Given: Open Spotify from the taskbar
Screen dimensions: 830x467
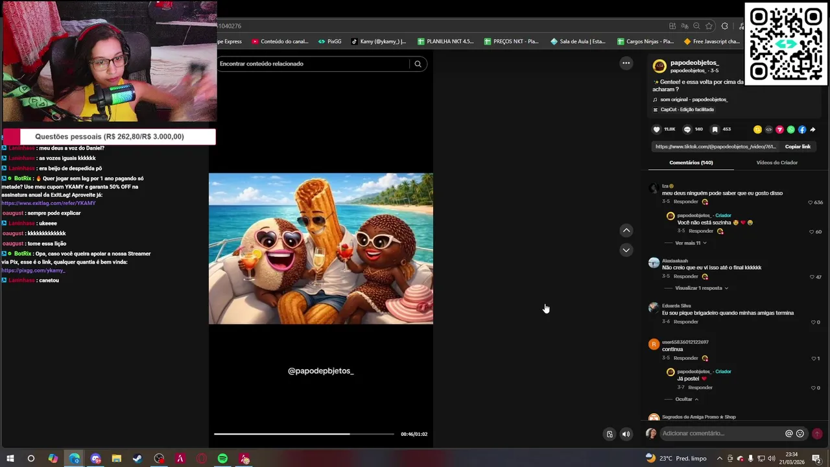Looking at the screenshot, I should [x=222, y=459].
